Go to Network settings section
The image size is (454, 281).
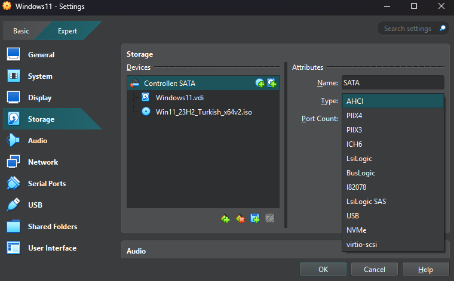[43, 162]
